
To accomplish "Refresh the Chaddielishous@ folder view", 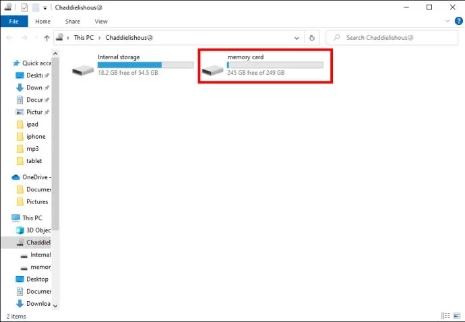I will pyautogui.click(x=311, y=38).
